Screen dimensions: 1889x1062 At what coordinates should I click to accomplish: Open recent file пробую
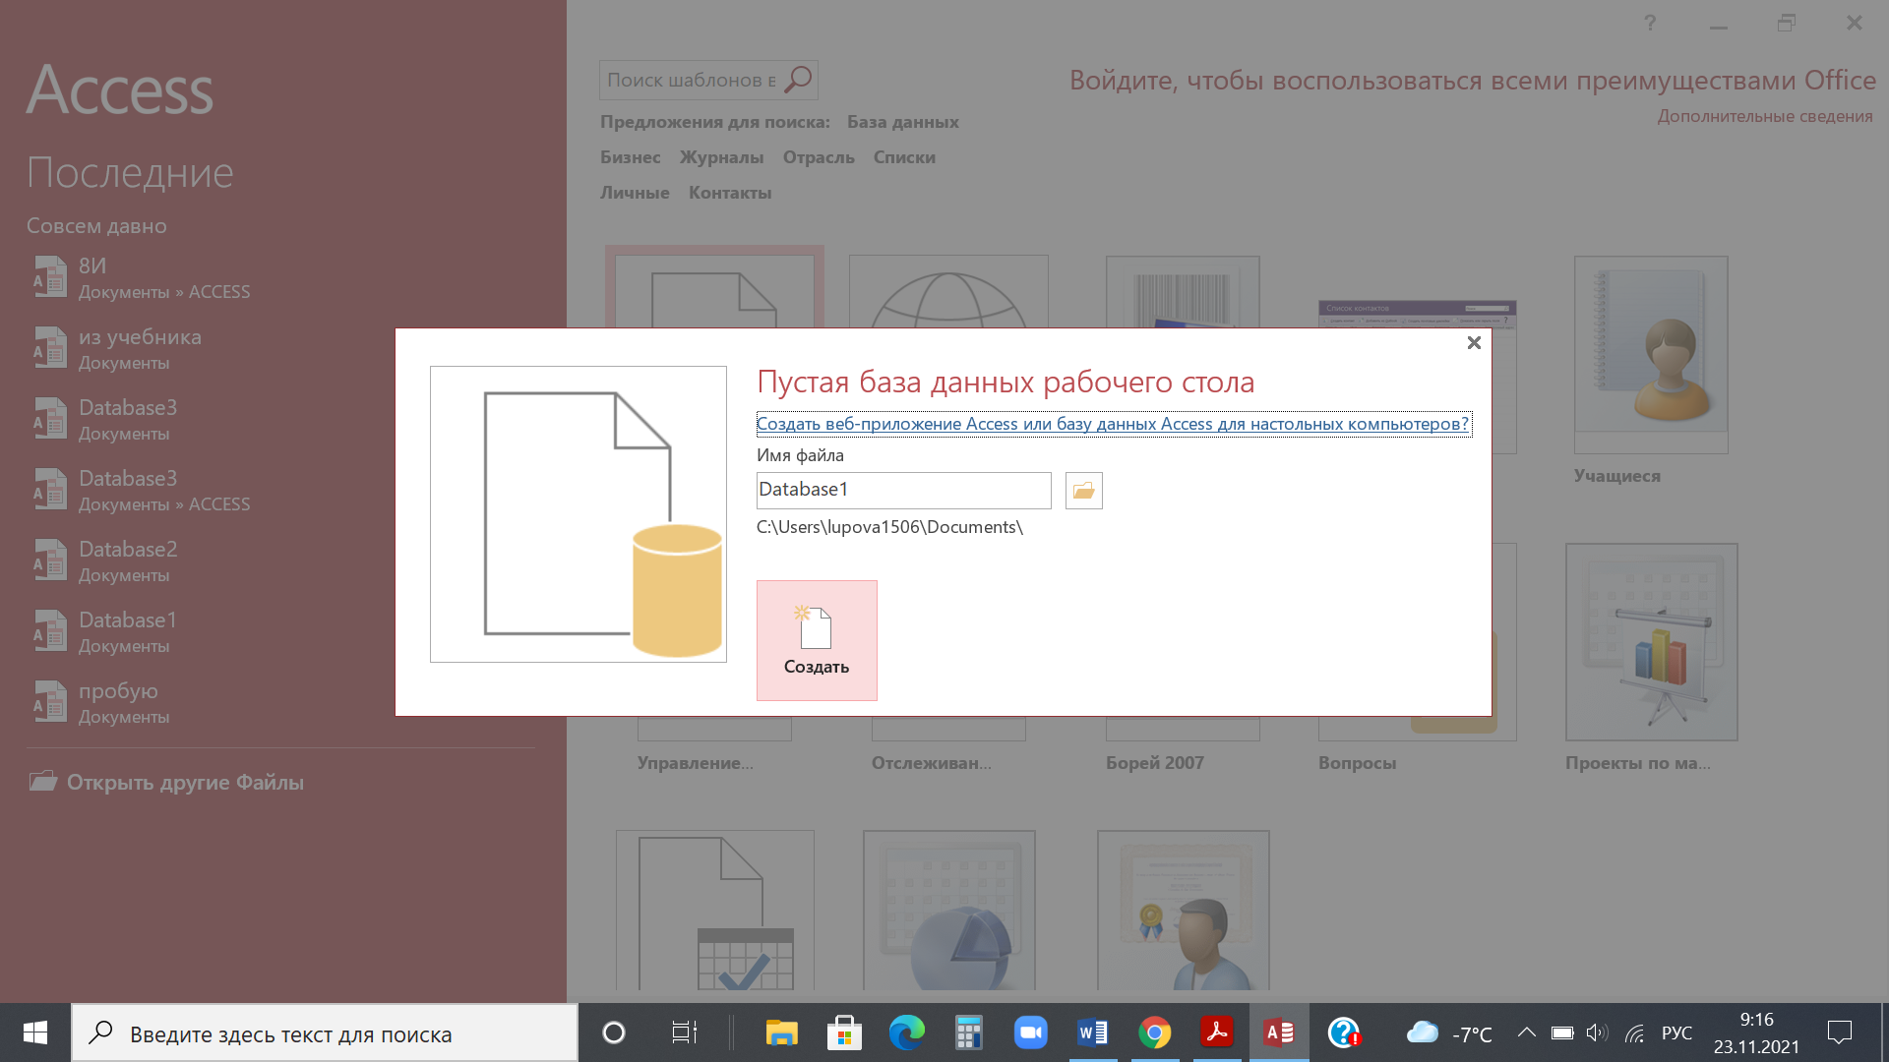[280, 702]
